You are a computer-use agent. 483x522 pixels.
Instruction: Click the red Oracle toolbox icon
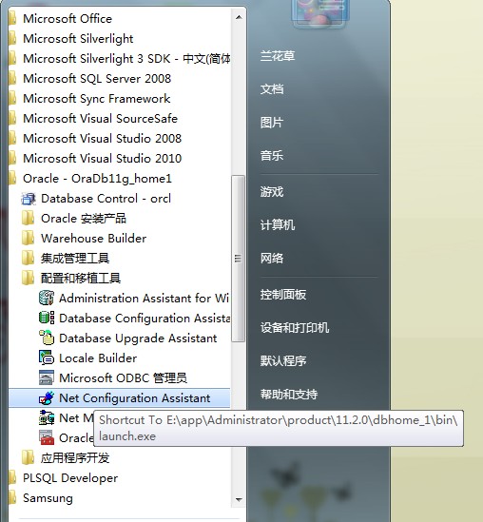tap(47, 437)
